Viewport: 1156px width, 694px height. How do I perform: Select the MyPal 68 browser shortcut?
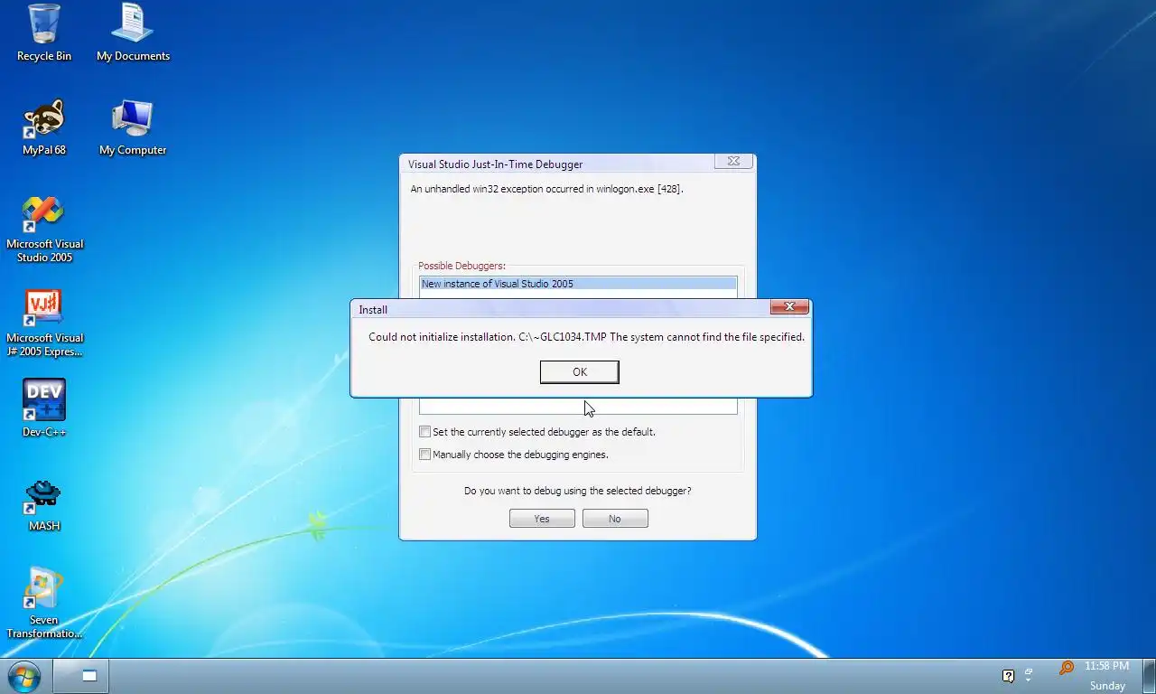(x=43, y=127)
